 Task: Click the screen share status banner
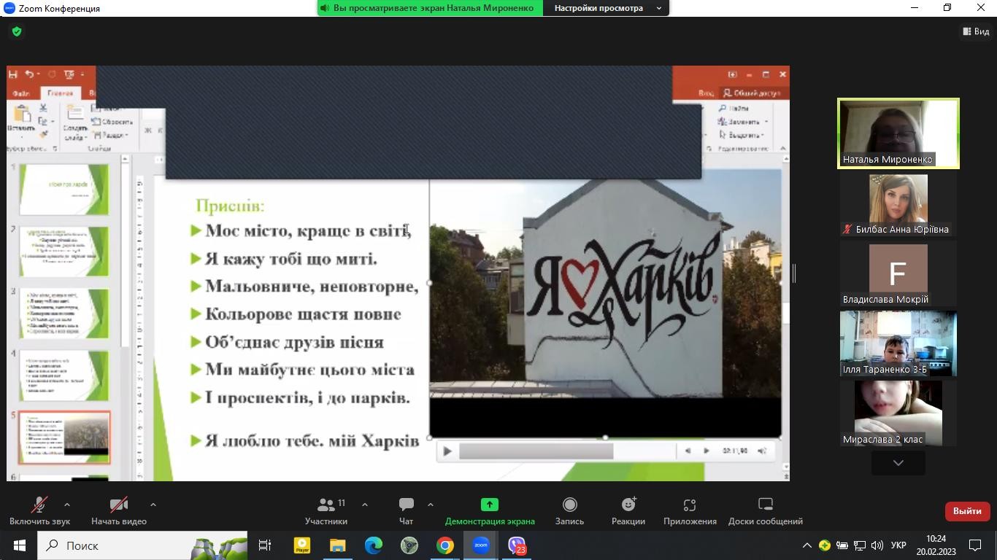click(431, 8)
